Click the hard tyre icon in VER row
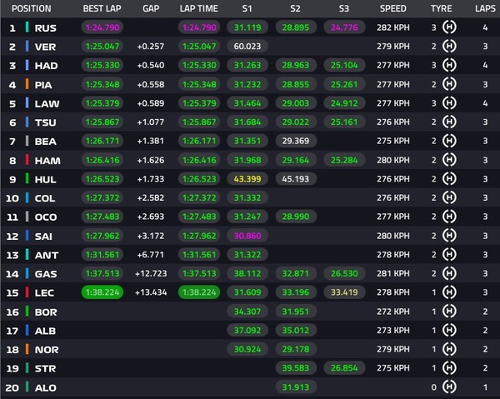The image size is (500, 399). [449, 46]
